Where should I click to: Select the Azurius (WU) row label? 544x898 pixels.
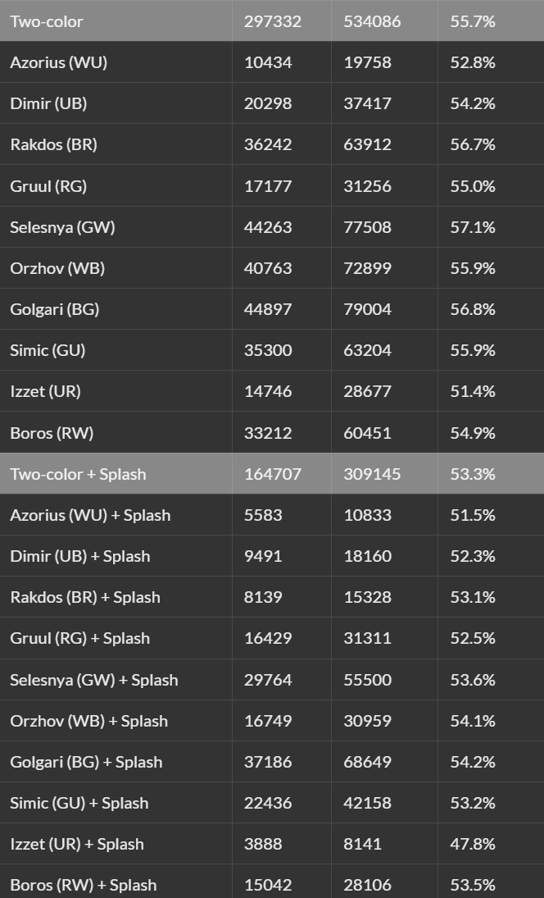click(x=58, y=62)
